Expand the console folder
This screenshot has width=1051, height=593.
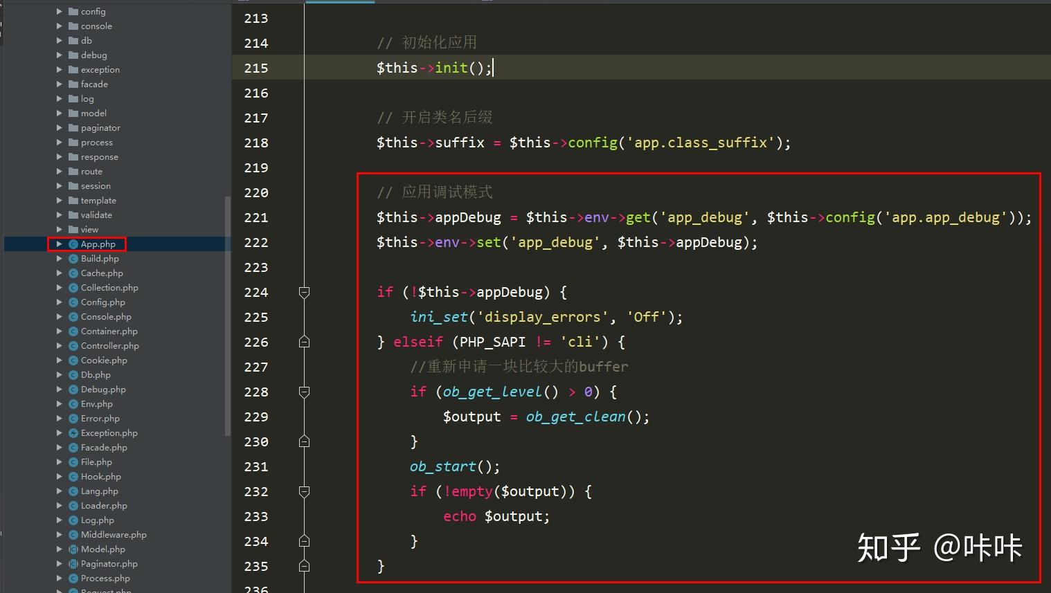[59, 26]
